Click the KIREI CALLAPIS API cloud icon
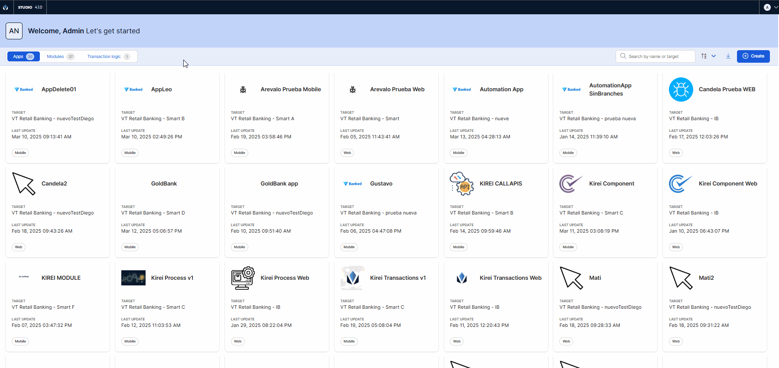Viewport: 779px width, 368px height. point(461,184)
